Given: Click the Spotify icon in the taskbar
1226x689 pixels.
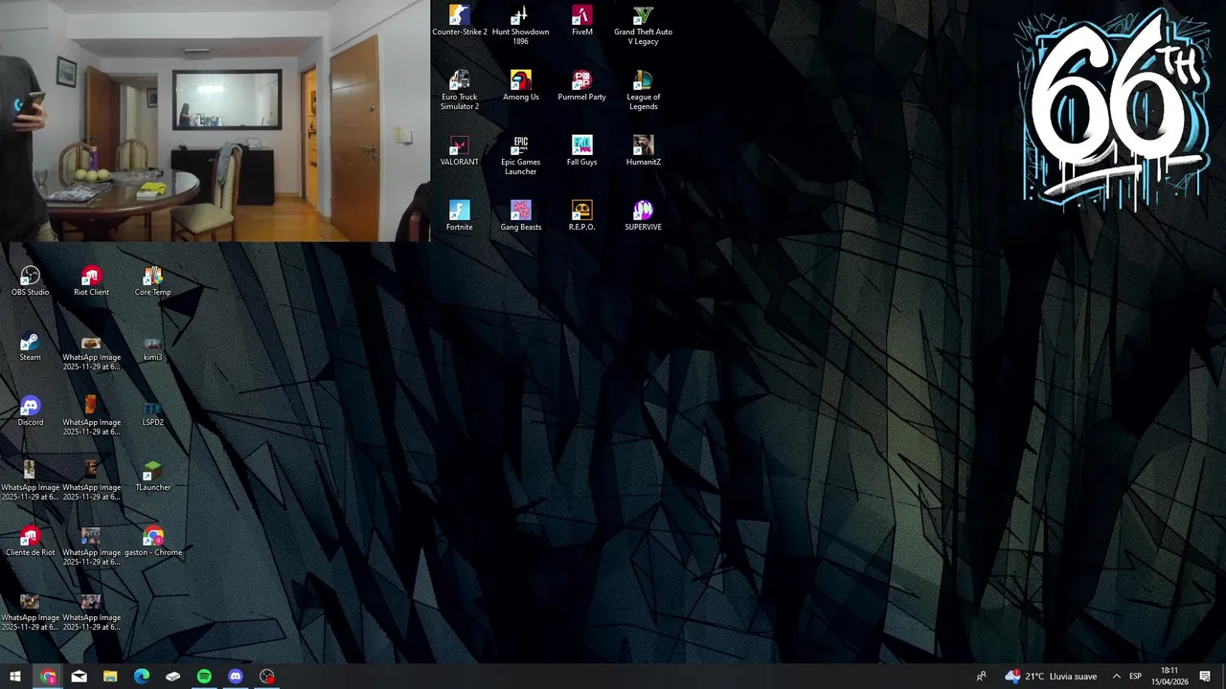Looking at the screenshot, I should (x=204, y=677).
